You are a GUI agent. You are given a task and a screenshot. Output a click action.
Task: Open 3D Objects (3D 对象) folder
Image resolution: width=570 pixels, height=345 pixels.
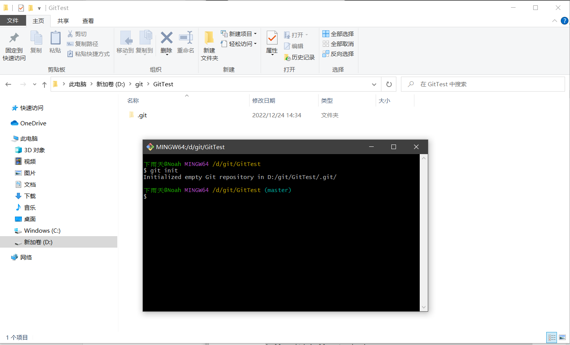point(34,150)
